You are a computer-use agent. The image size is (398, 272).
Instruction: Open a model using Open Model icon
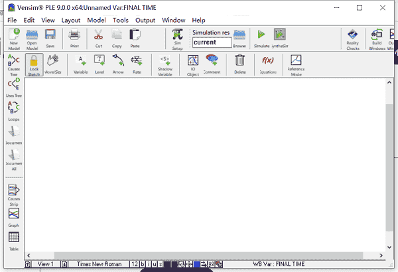tap(32, 39)
